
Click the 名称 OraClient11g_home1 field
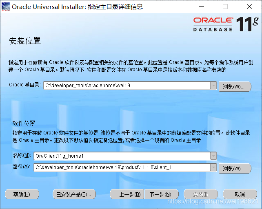[122, 156]
